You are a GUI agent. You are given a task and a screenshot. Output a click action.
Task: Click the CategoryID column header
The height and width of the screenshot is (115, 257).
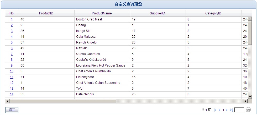click(213, 13)
